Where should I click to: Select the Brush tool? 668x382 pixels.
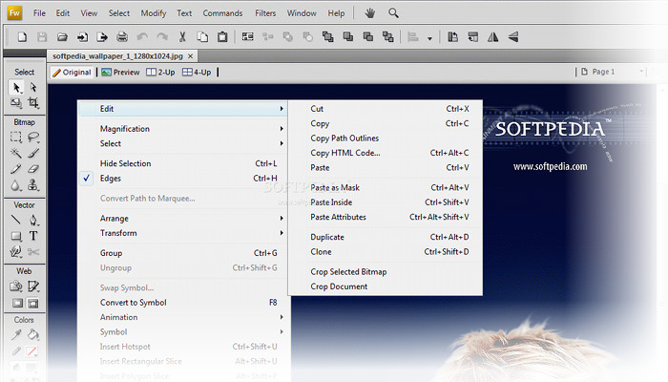tap(33, 153)
